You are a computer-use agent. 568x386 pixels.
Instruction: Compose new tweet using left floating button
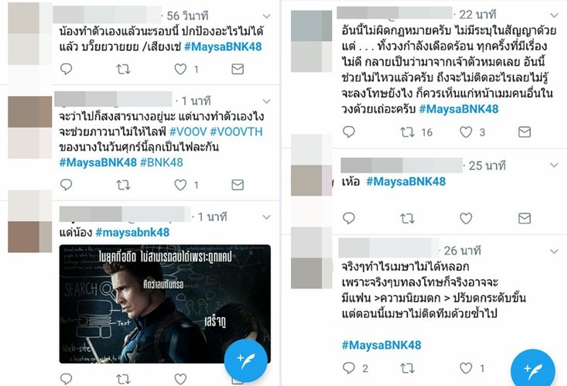tap(245, 361)
